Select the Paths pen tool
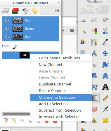111x131 pixels. (94, 42)
